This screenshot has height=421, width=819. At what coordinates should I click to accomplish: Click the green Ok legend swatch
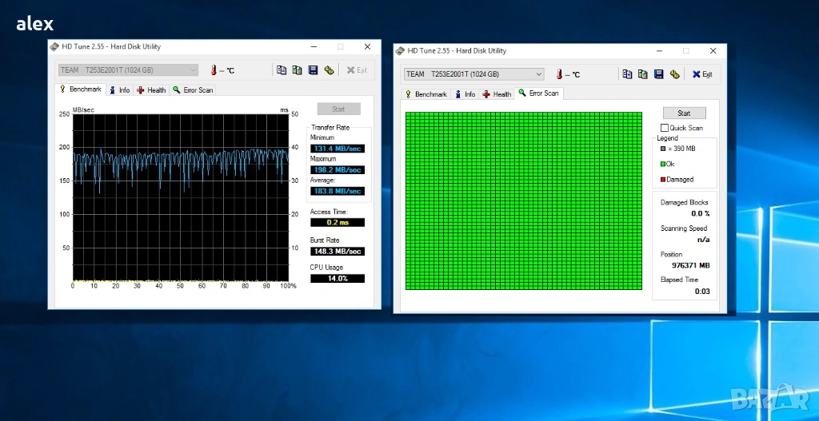tap(662, 164)
